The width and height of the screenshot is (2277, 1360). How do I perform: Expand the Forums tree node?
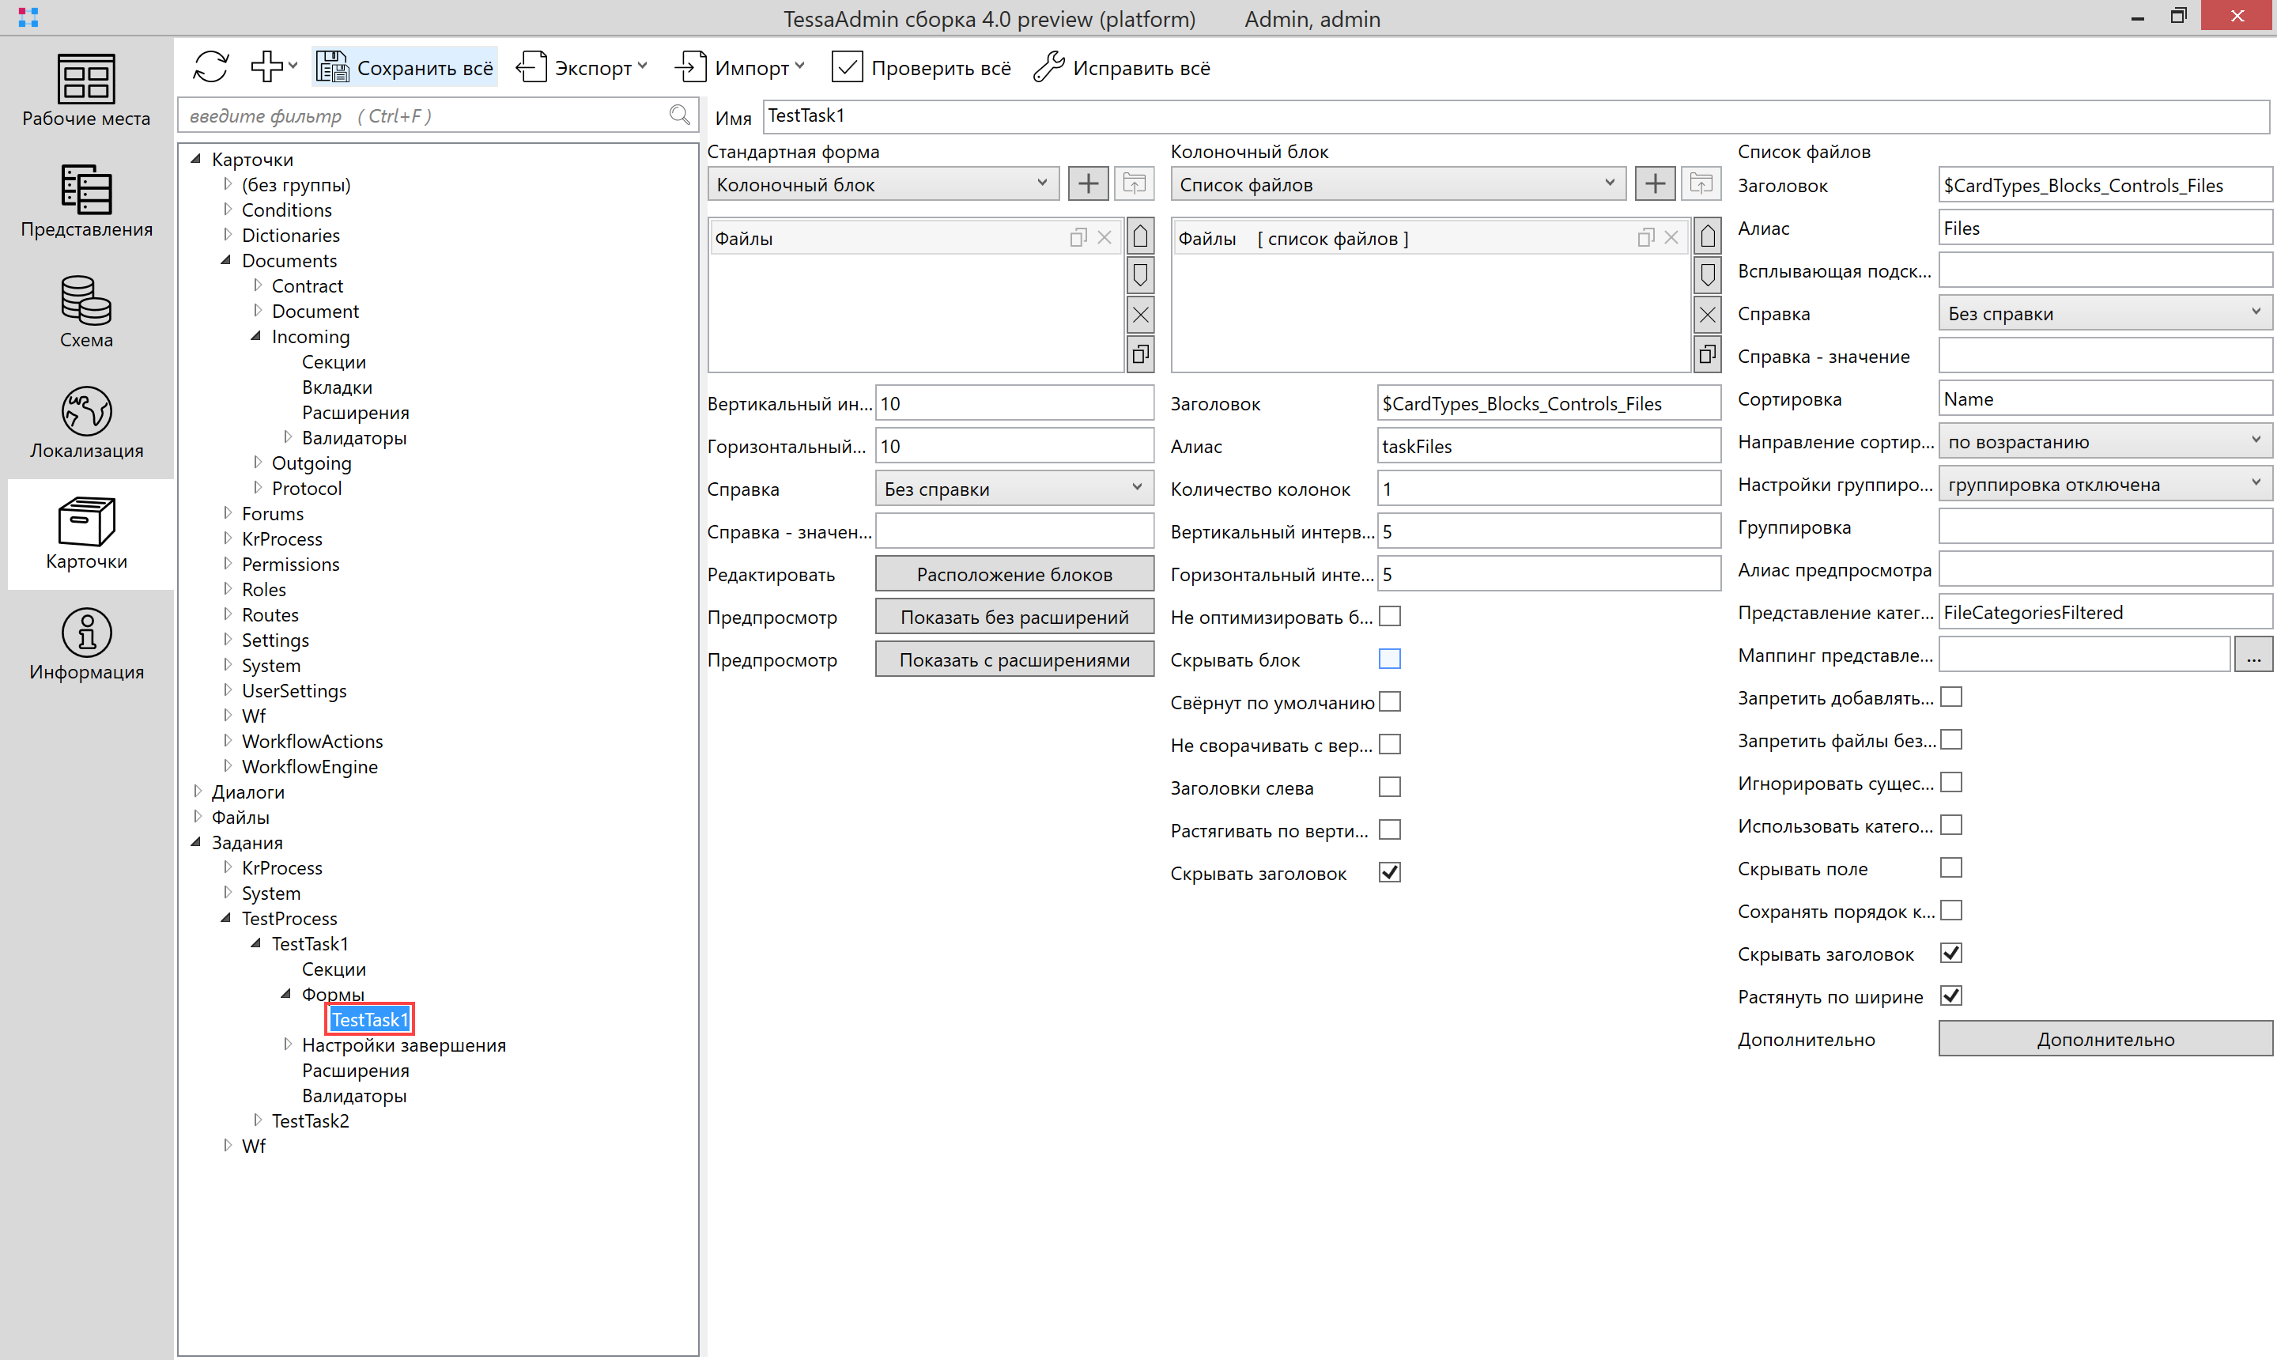tap(228, 513)
